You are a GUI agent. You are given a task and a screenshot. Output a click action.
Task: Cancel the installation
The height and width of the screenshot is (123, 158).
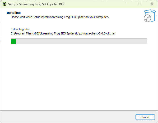(145, 117)
